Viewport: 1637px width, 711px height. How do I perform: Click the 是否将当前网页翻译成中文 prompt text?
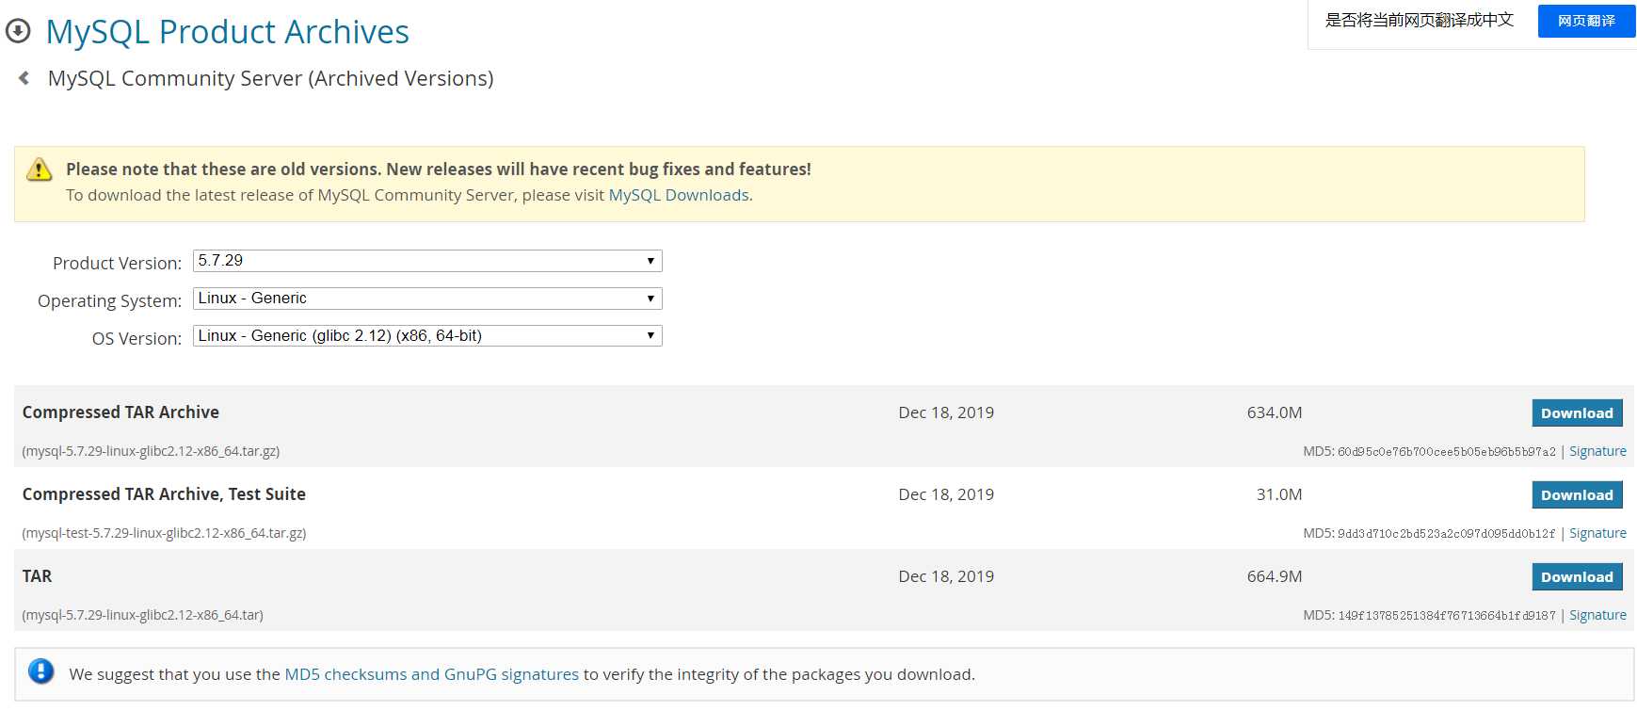(x=1420, y=20)
